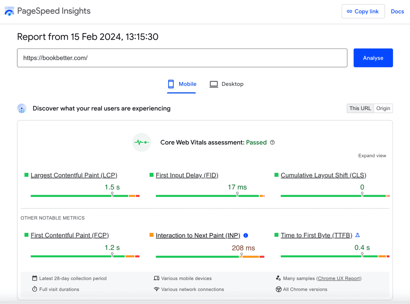The image size is (410, 304).
Task: Open Largest Contentful Paint (LCP) link
Action: 74,175
